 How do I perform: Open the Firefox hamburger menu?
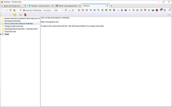(x=169, y=10)
